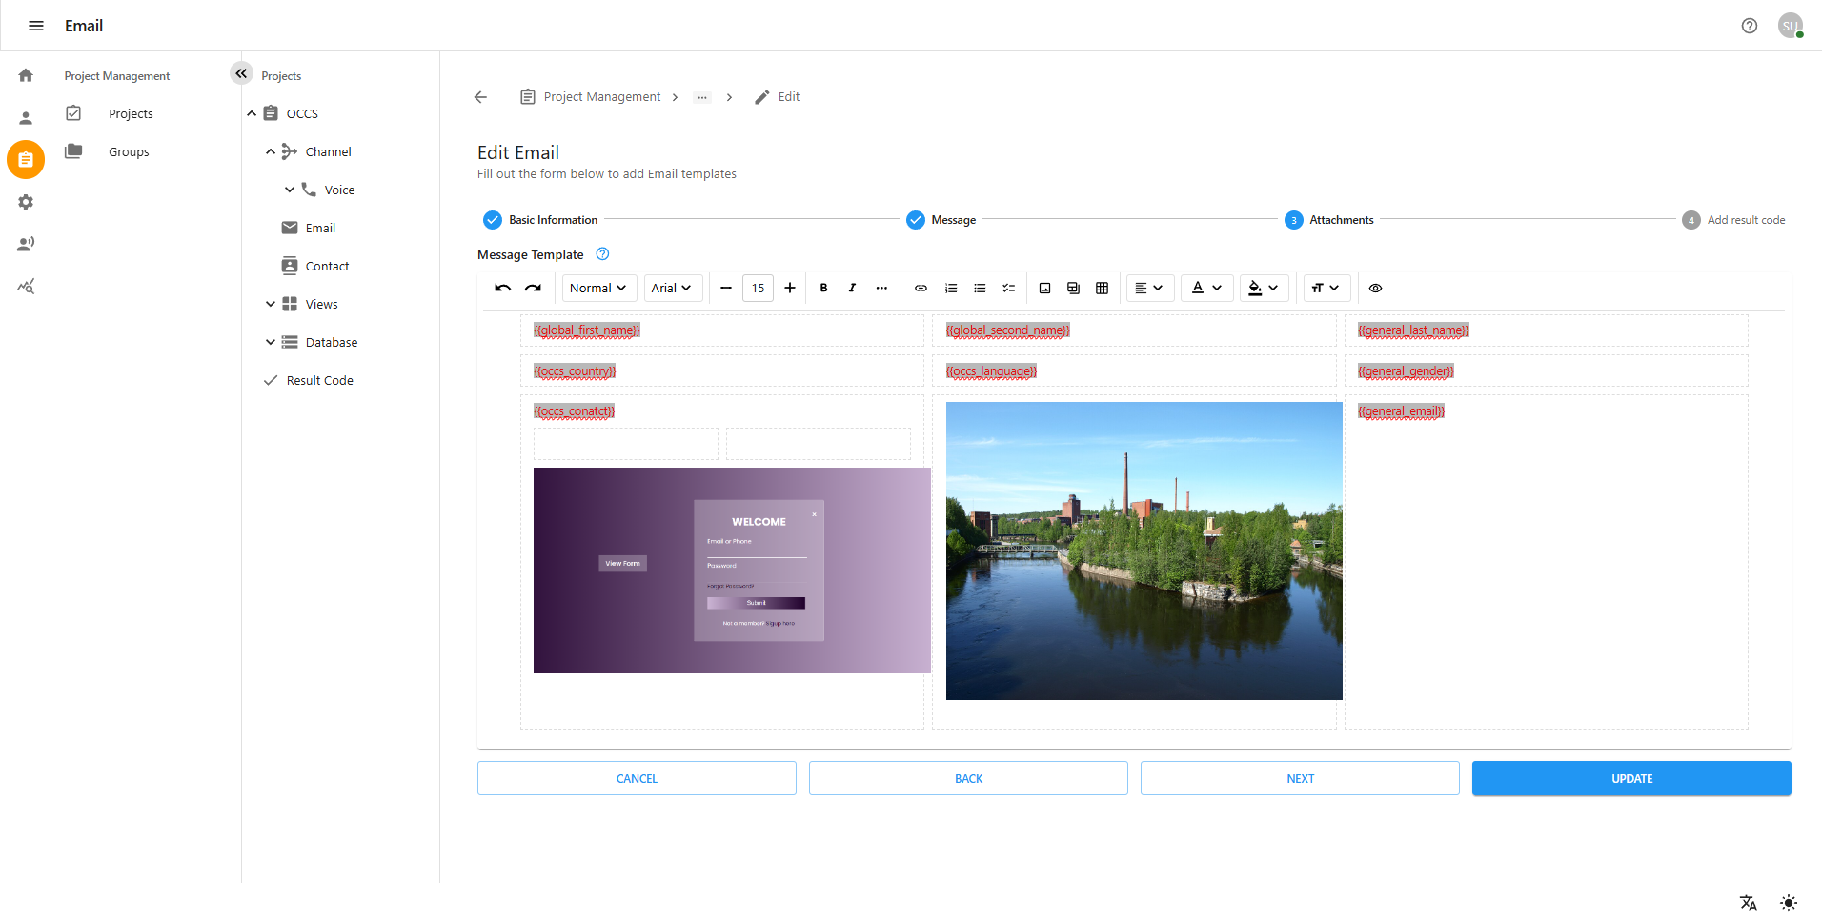Apply numbered list formatting
The image size is (1822, 920).
pos(950,288)
